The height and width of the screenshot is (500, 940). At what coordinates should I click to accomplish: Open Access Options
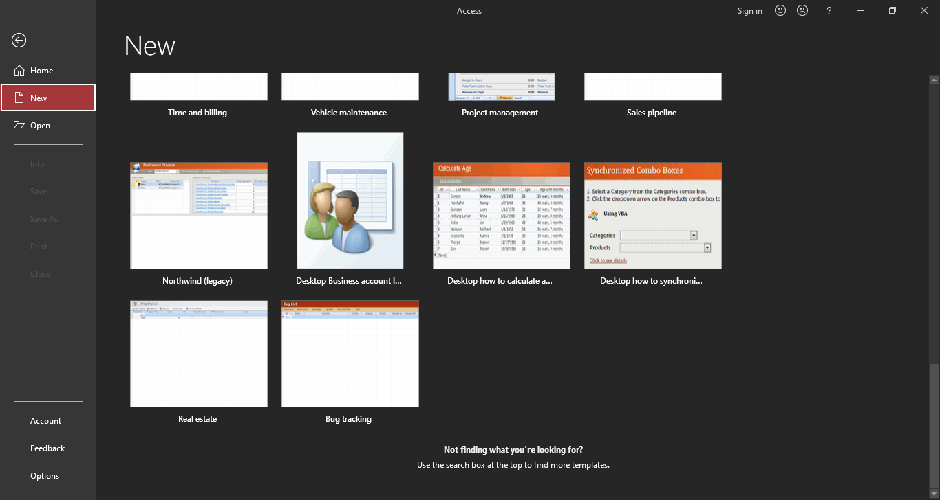(x=45, y=476)
